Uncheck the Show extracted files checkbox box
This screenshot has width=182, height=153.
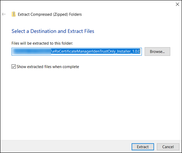pyautogui.click(x=13, y=67)
